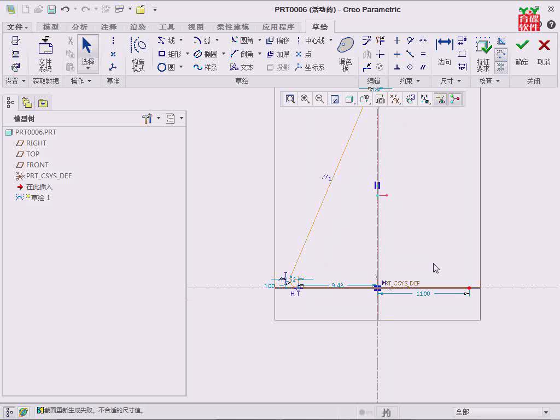Screen dimensions: 560x420
Task: Expand the Fillet (圆角) dropdown arrow
Action: click(x=260, y=40)
